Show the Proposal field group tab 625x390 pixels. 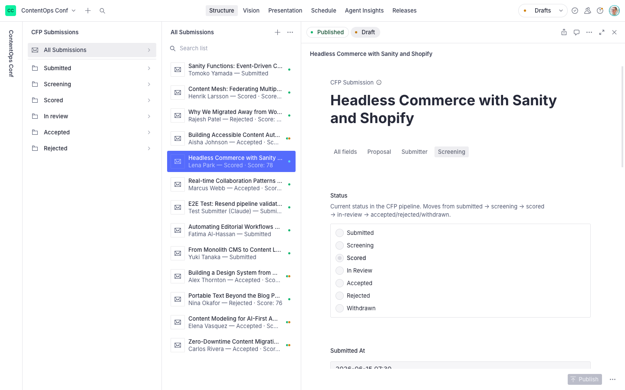click(379, 152)
